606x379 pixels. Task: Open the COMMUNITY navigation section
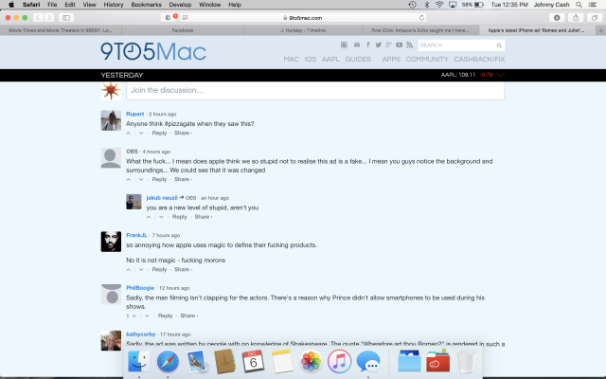pyautogui.click(x=427, y=59)
